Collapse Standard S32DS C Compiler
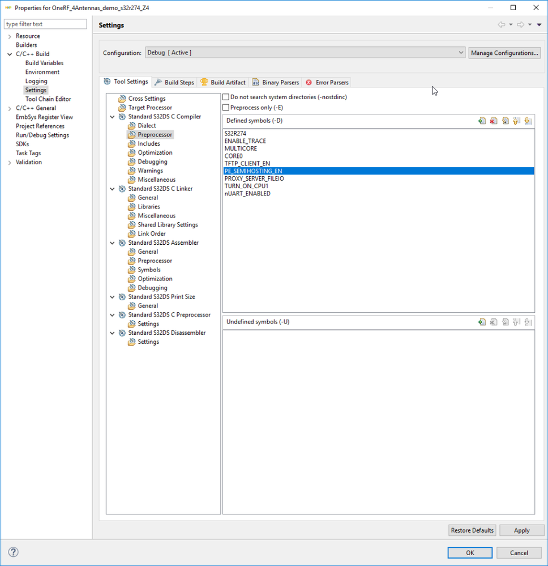 tap(112, 117)
